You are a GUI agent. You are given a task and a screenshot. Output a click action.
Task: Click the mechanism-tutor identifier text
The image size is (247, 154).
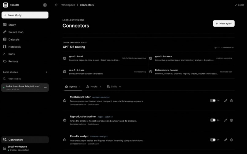pos(101,97)
